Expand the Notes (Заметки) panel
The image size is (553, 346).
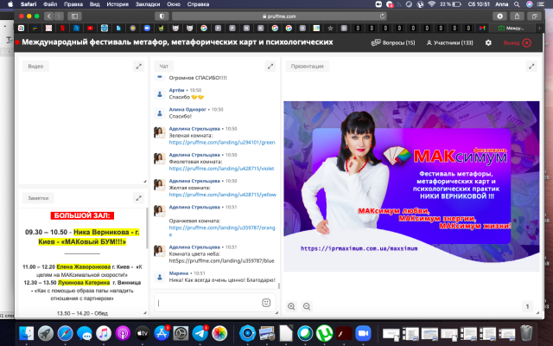point(138,198)
